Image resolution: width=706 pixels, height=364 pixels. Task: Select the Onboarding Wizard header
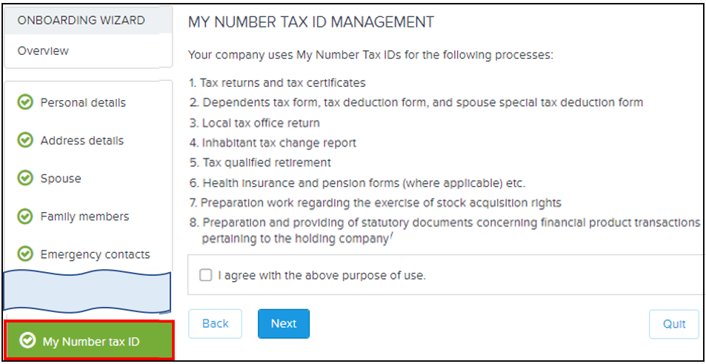(81, 20)
